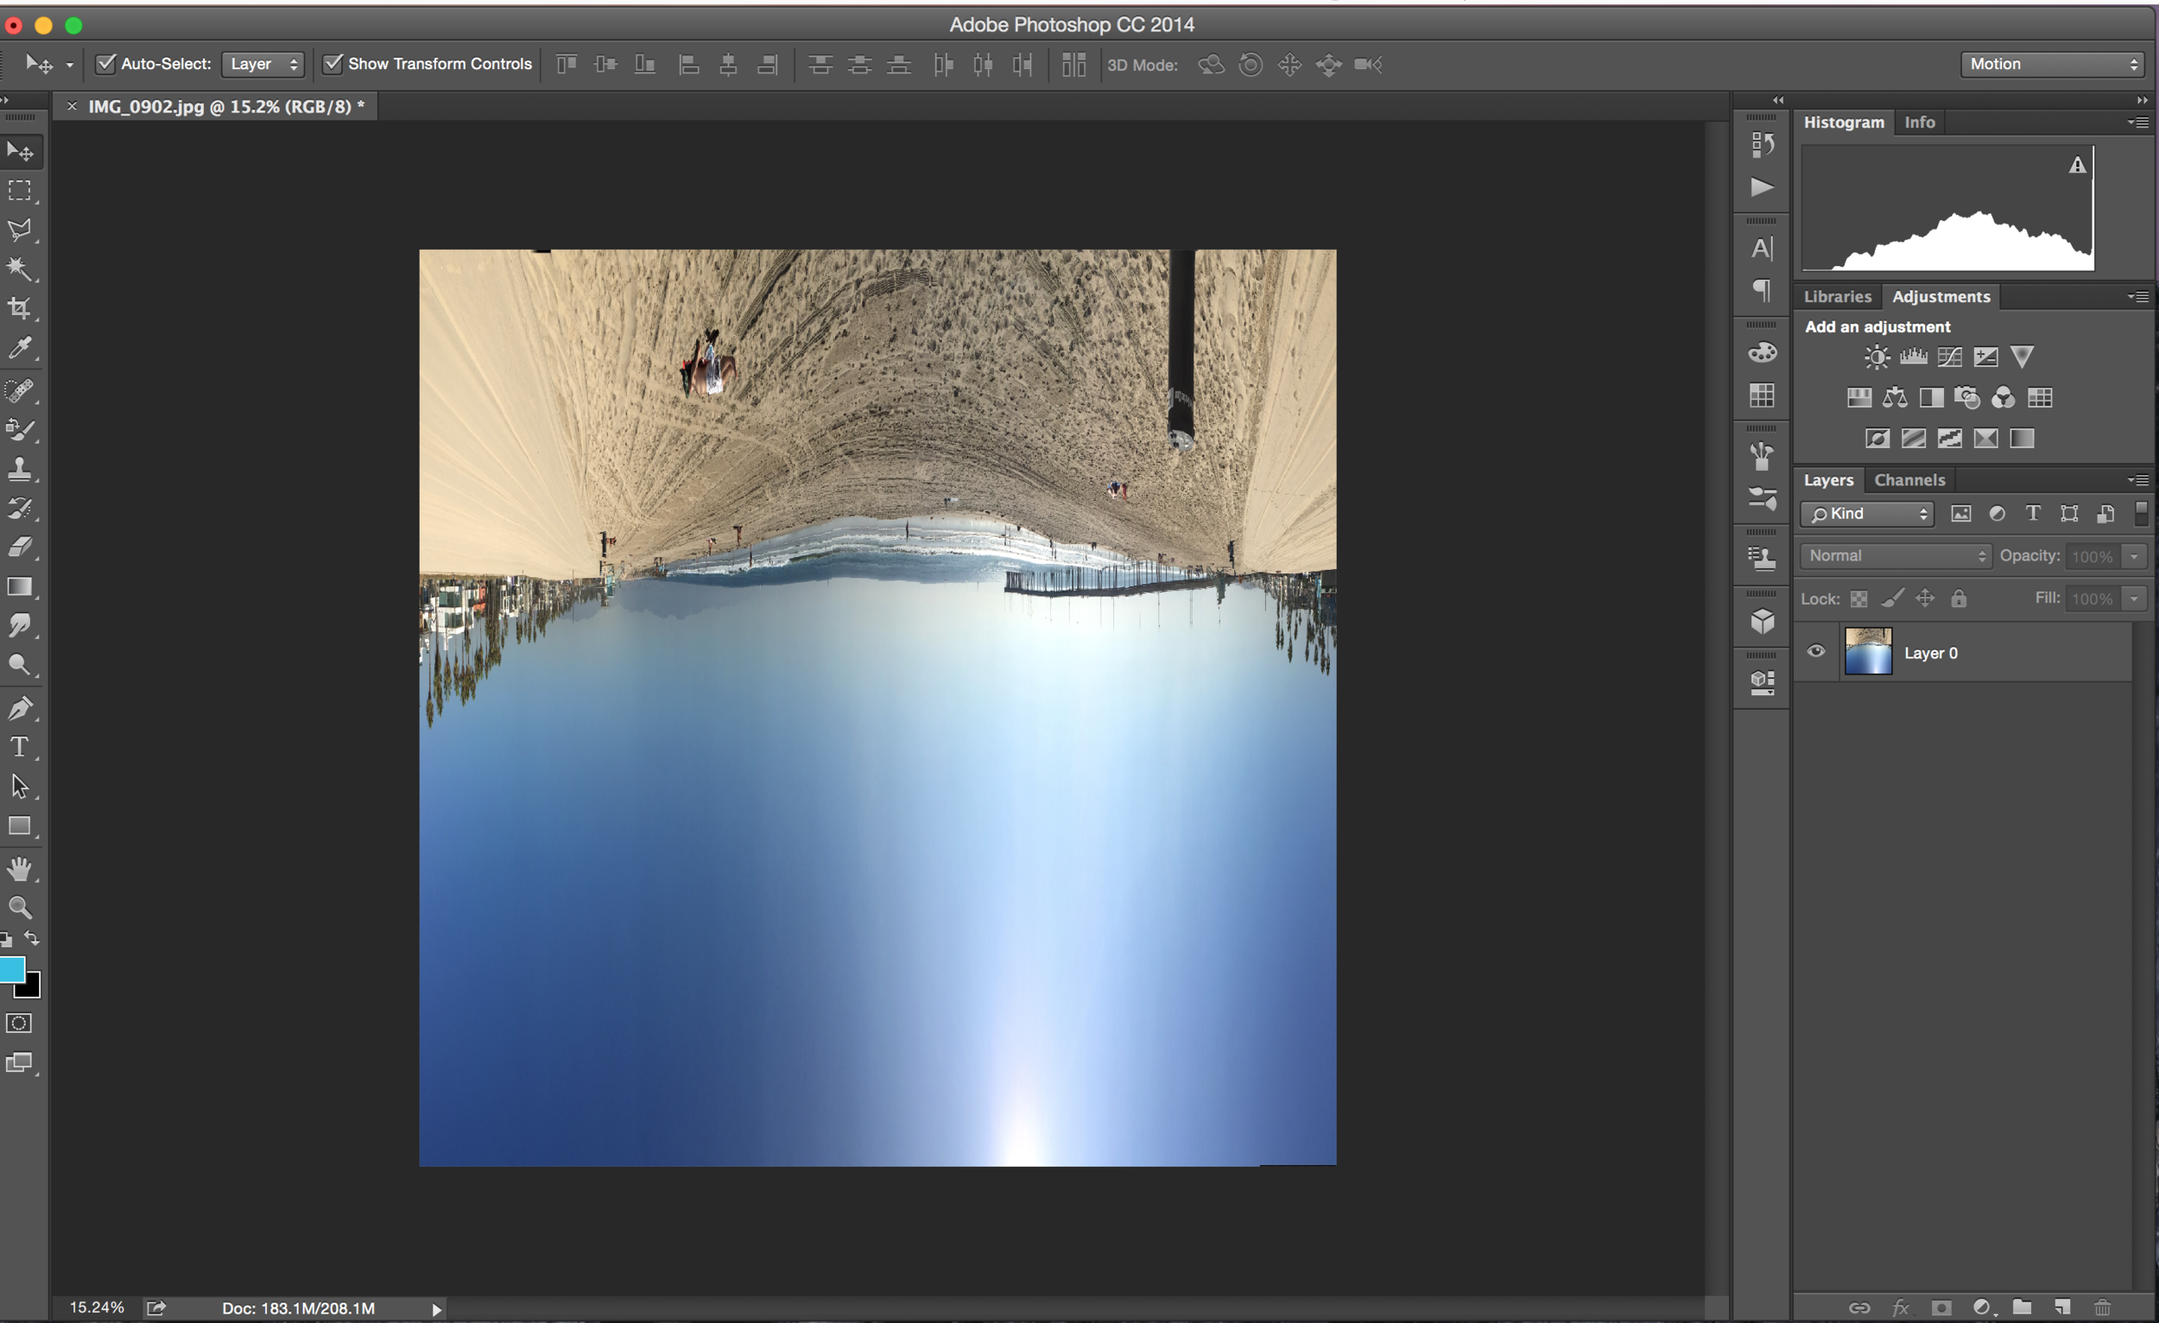
Task: Add a Levels adjustment
Action: pyautogui.click(x=1913, y=357)
